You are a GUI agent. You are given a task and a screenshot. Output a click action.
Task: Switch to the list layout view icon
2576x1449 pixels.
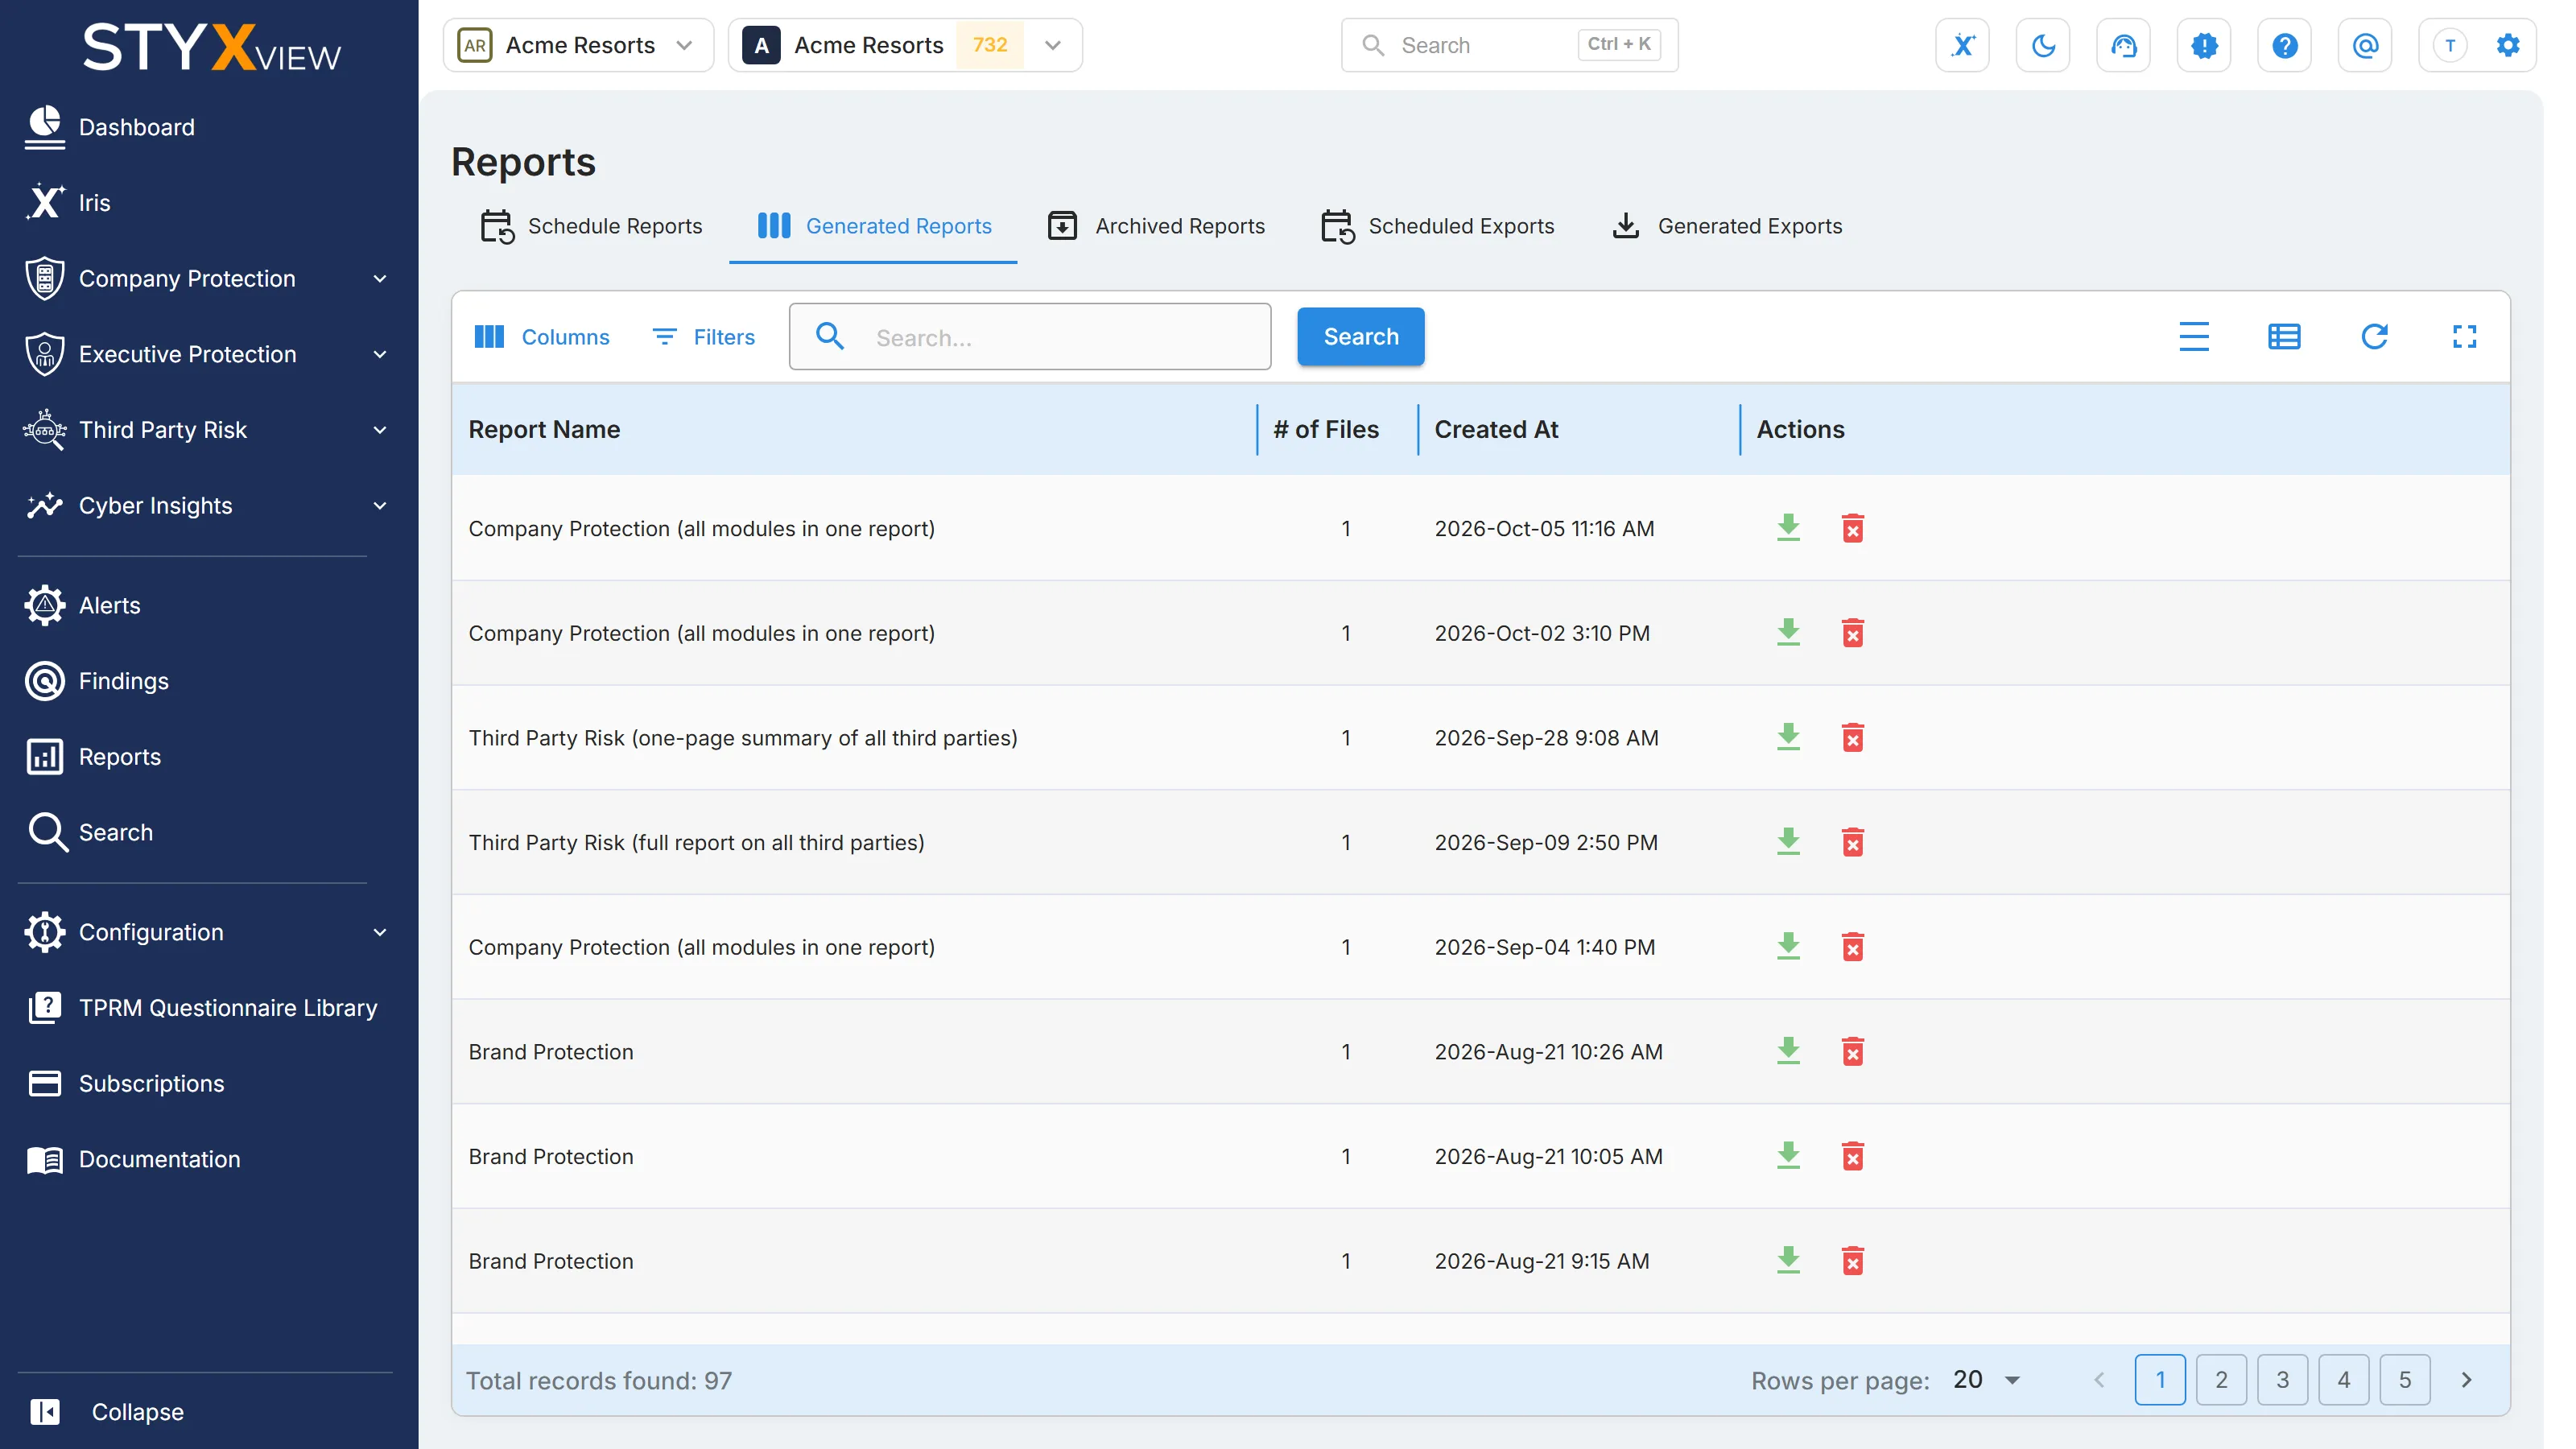click(2284, 337)
